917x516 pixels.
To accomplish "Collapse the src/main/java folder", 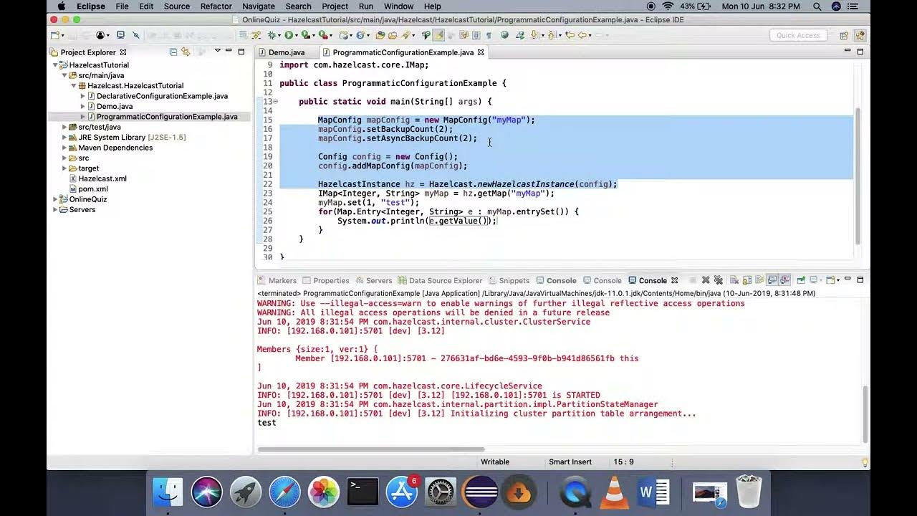I will [x=64, y=75].
